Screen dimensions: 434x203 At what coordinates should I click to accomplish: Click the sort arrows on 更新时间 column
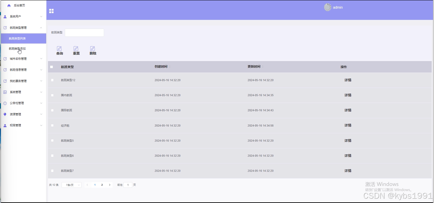point(263,66)
